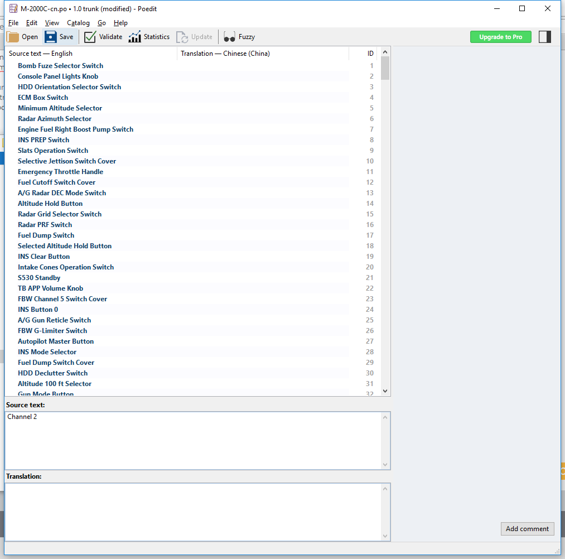Viewport: 565px width, 559px height.
Task: Open the Go menu
Action: (x=102, y=23)
